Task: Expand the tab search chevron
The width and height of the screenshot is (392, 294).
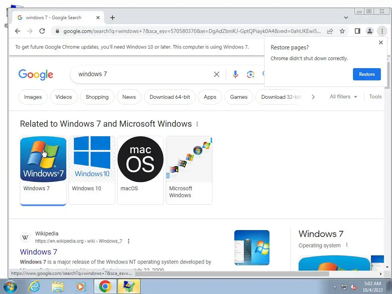Action: tap(346, 18)
